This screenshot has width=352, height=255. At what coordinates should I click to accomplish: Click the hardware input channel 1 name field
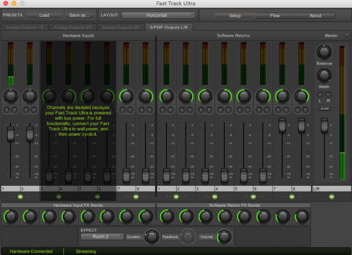(x=10, y=188)
